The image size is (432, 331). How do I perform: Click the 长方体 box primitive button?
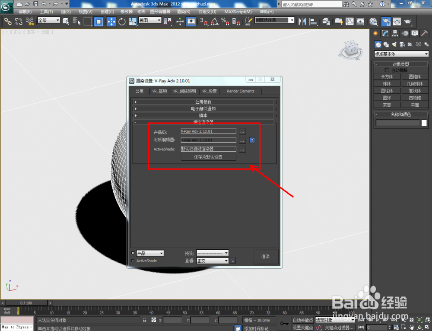(x=387, y=76)
